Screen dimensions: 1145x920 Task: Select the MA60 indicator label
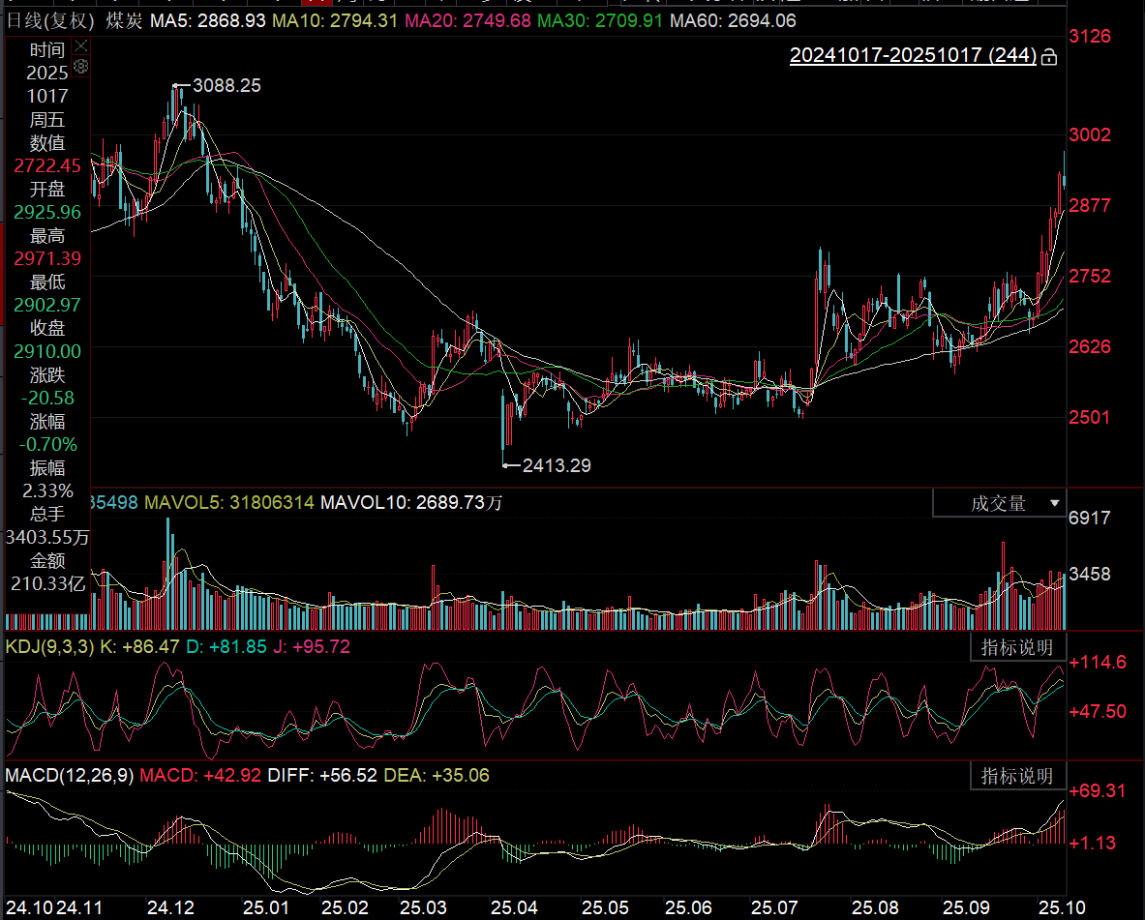[x=733, y=20]
